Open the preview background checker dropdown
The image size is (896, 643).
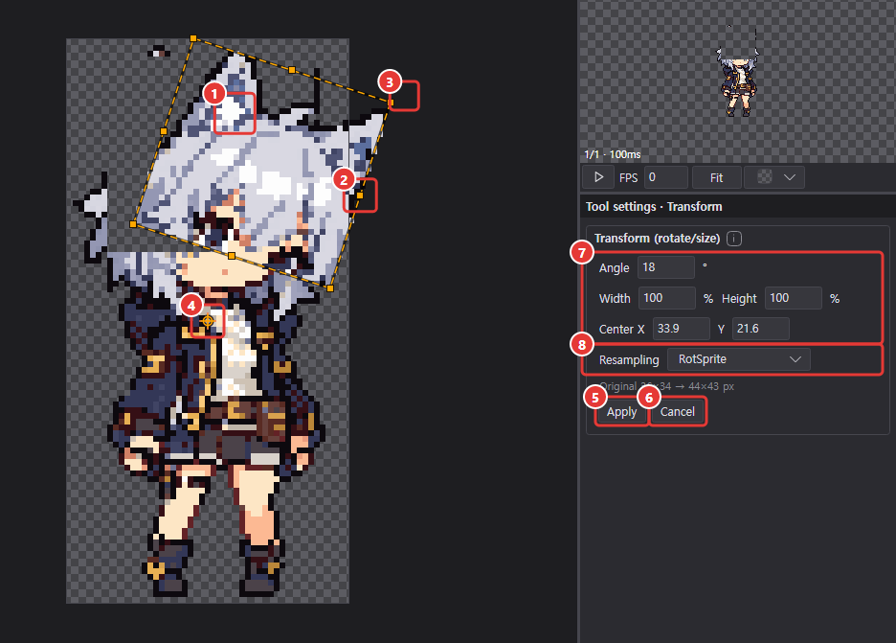[x=774, y=177]
